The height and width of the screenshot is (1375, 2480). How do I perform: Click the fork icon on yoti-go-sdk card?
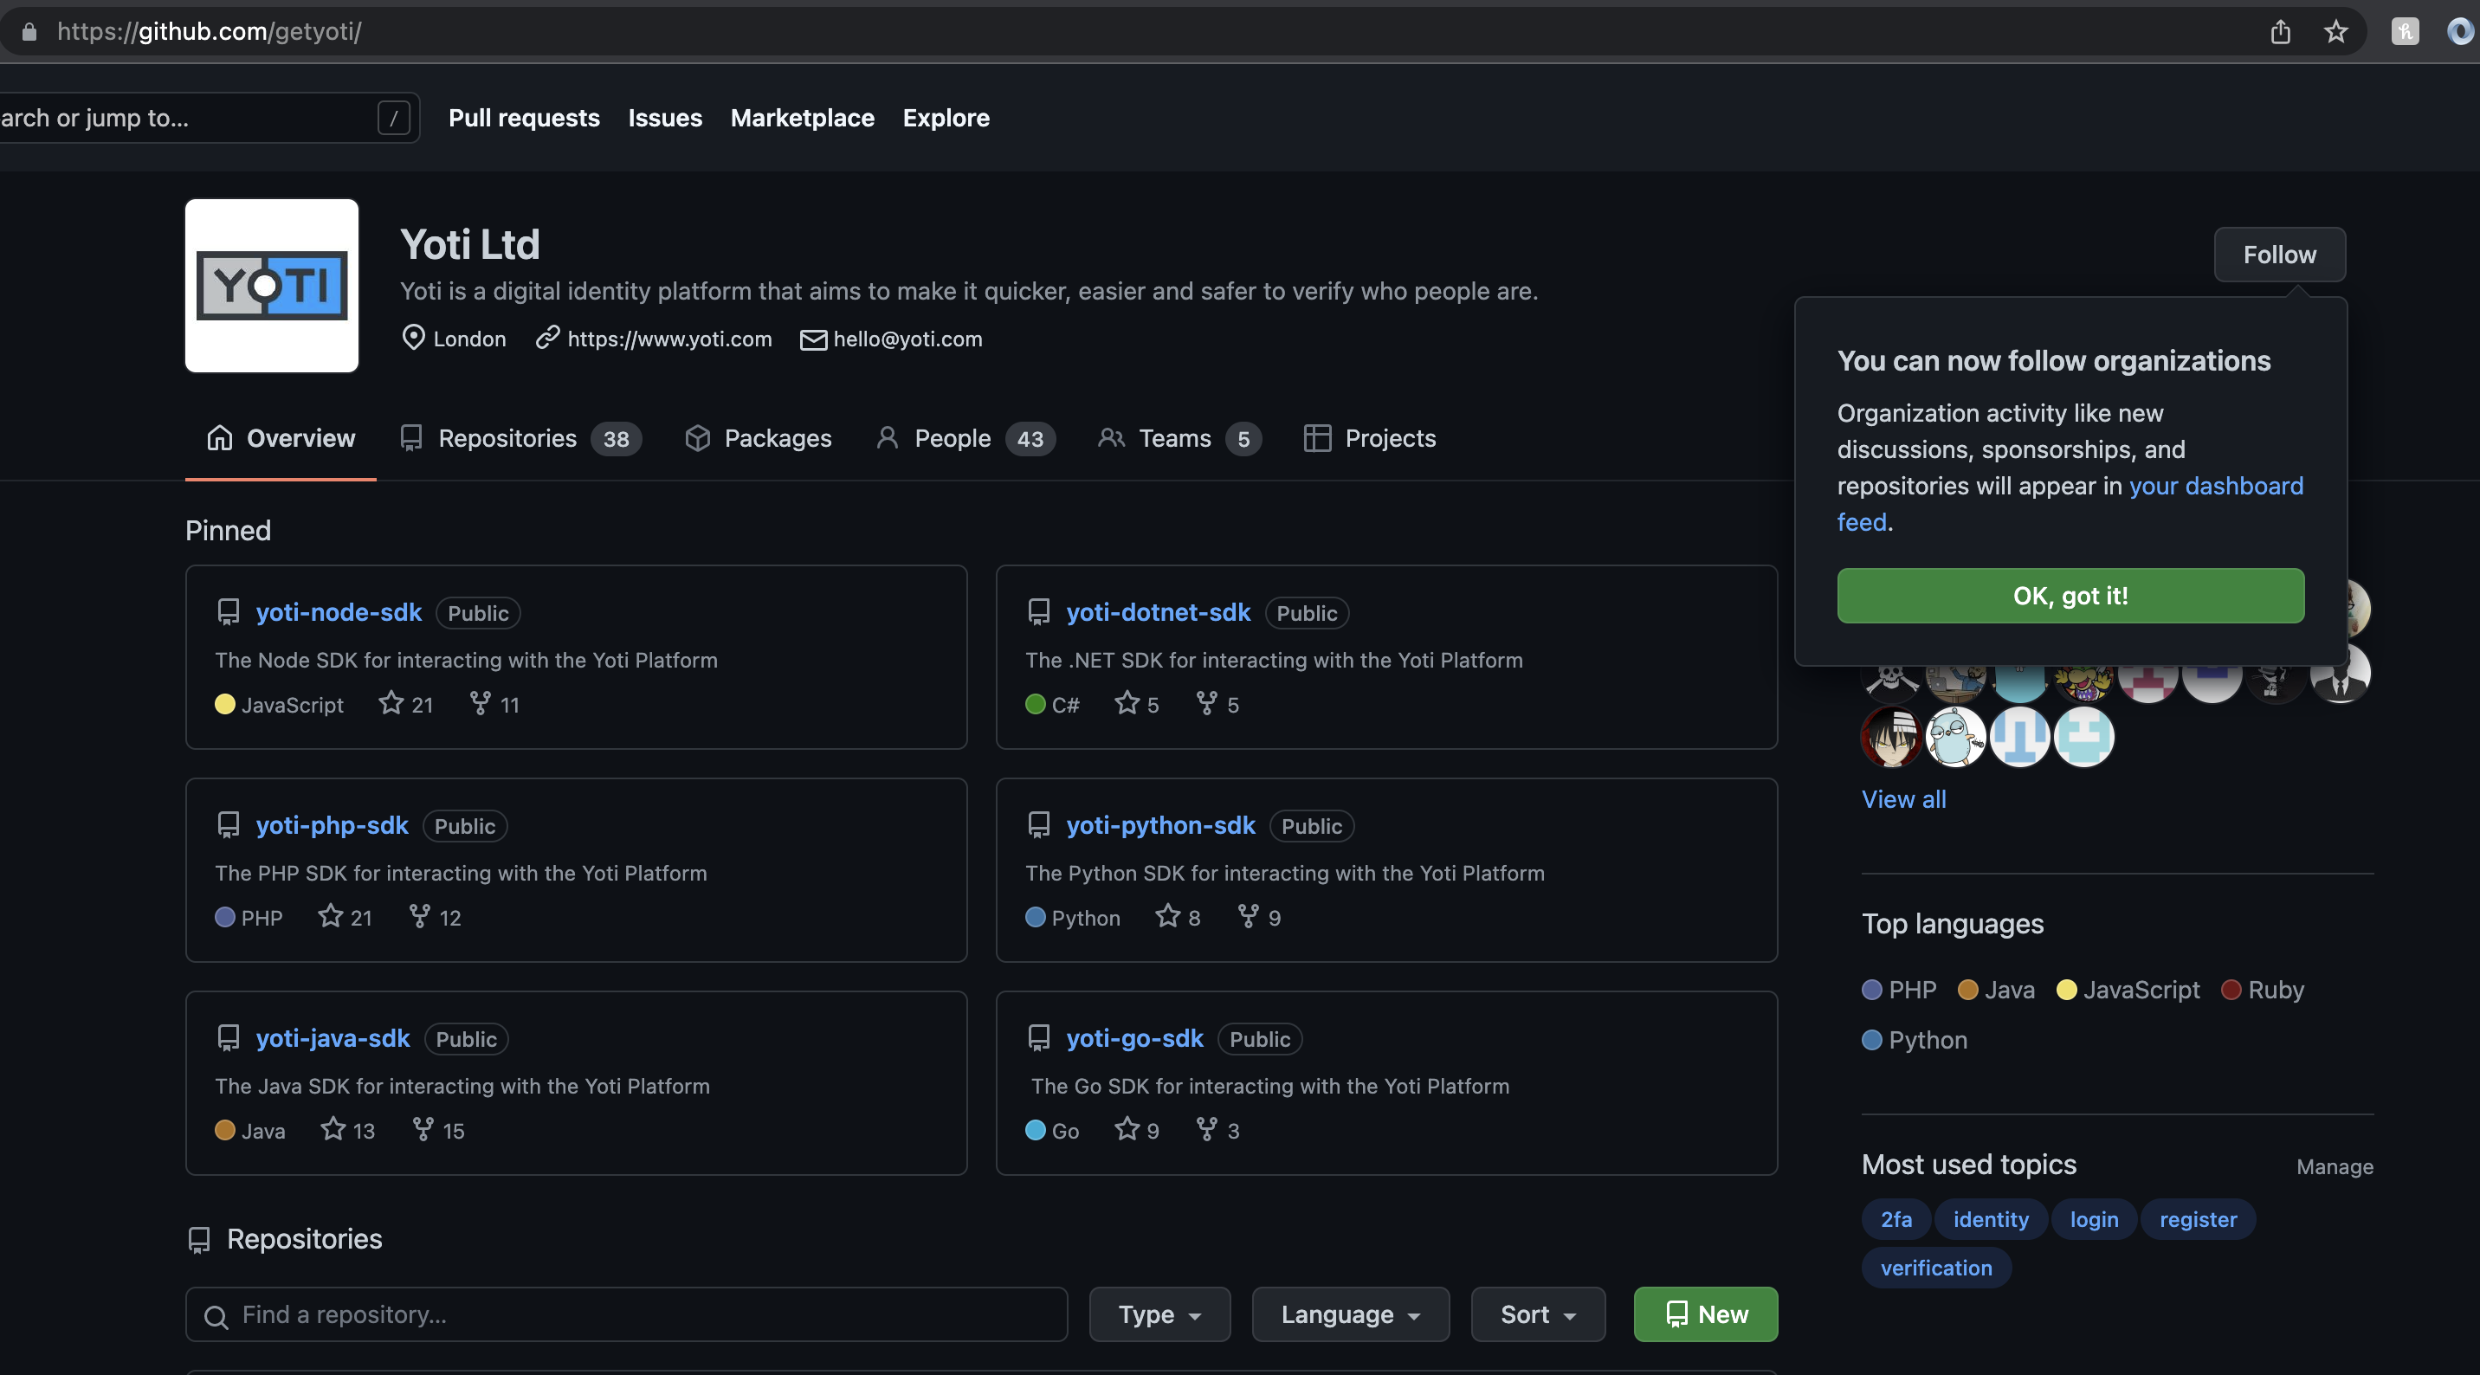[x=1206, y=1128]
